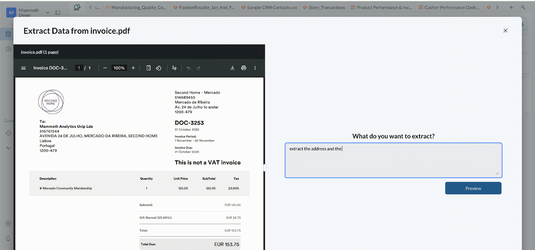Viewport: 535px width, 250px height.
Task: Click the 'invoice.pdf (1 page)' header label
Action: [40, 52]
